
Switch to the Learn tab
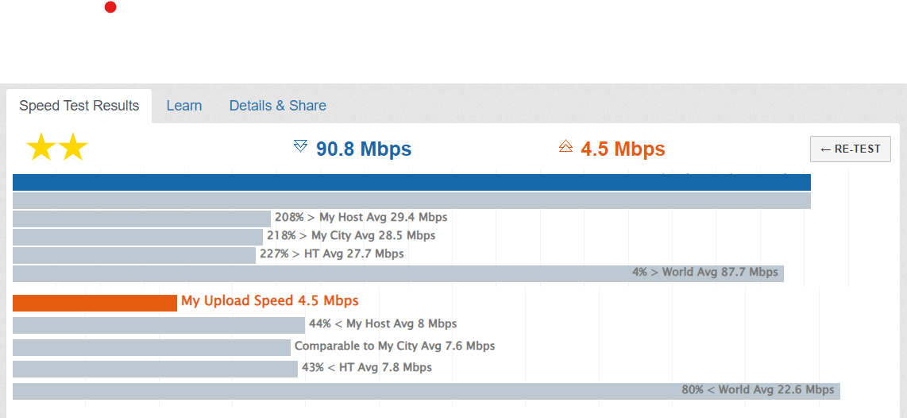point(184,106)
